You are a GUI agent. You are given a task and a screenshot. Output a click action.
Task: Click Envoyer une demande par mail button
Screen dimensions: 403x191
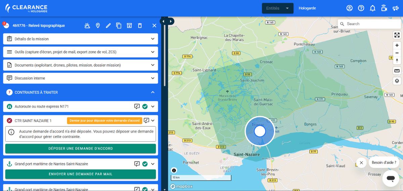81,174
